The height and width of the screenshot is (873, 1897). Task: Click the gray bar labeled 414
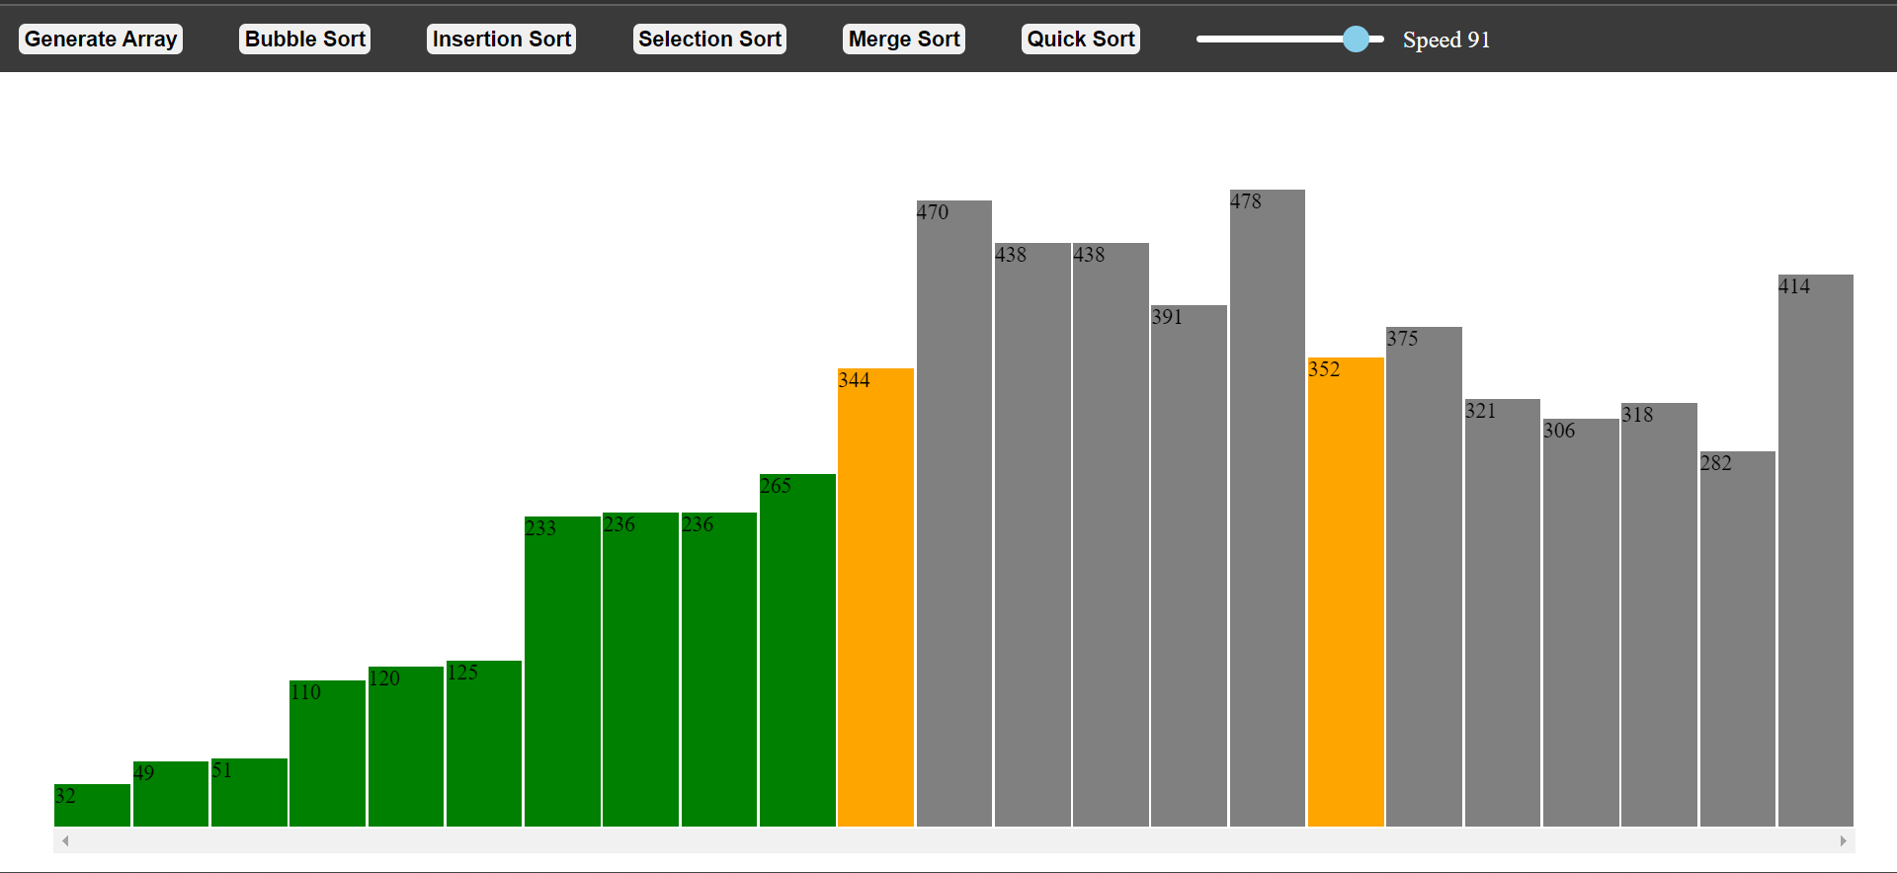point(1815,551)
